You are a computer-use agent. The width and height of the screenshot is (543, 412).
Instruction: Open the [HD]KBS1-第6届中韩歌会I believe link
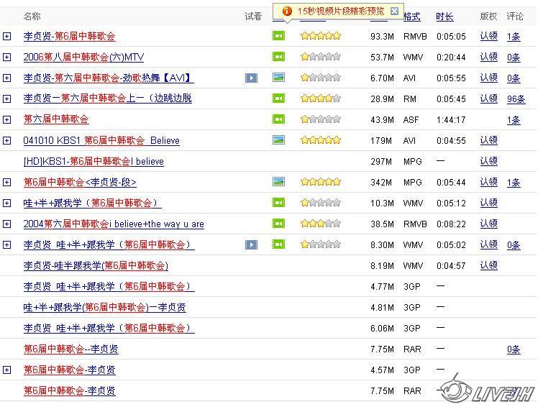point(93,162)
